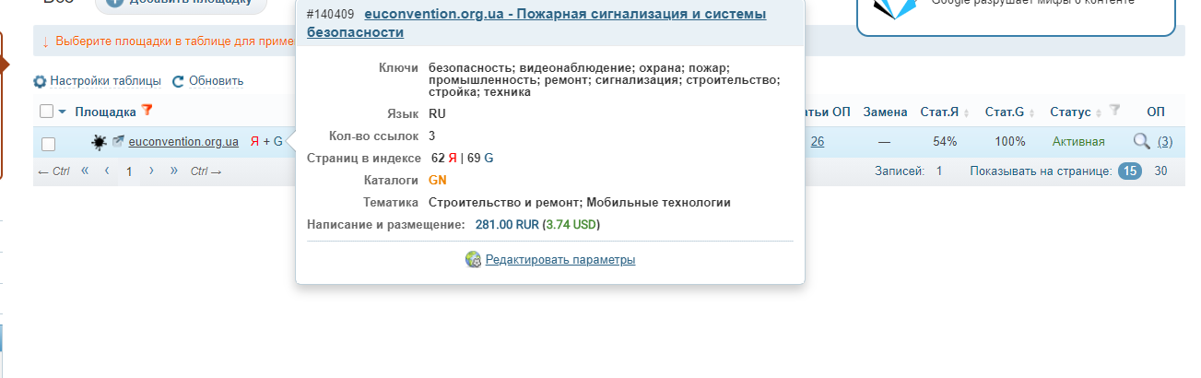Click the black spider icon in the site row
Screen dimensions: 1201x378
pyautogui.click(x=100, y=142)
